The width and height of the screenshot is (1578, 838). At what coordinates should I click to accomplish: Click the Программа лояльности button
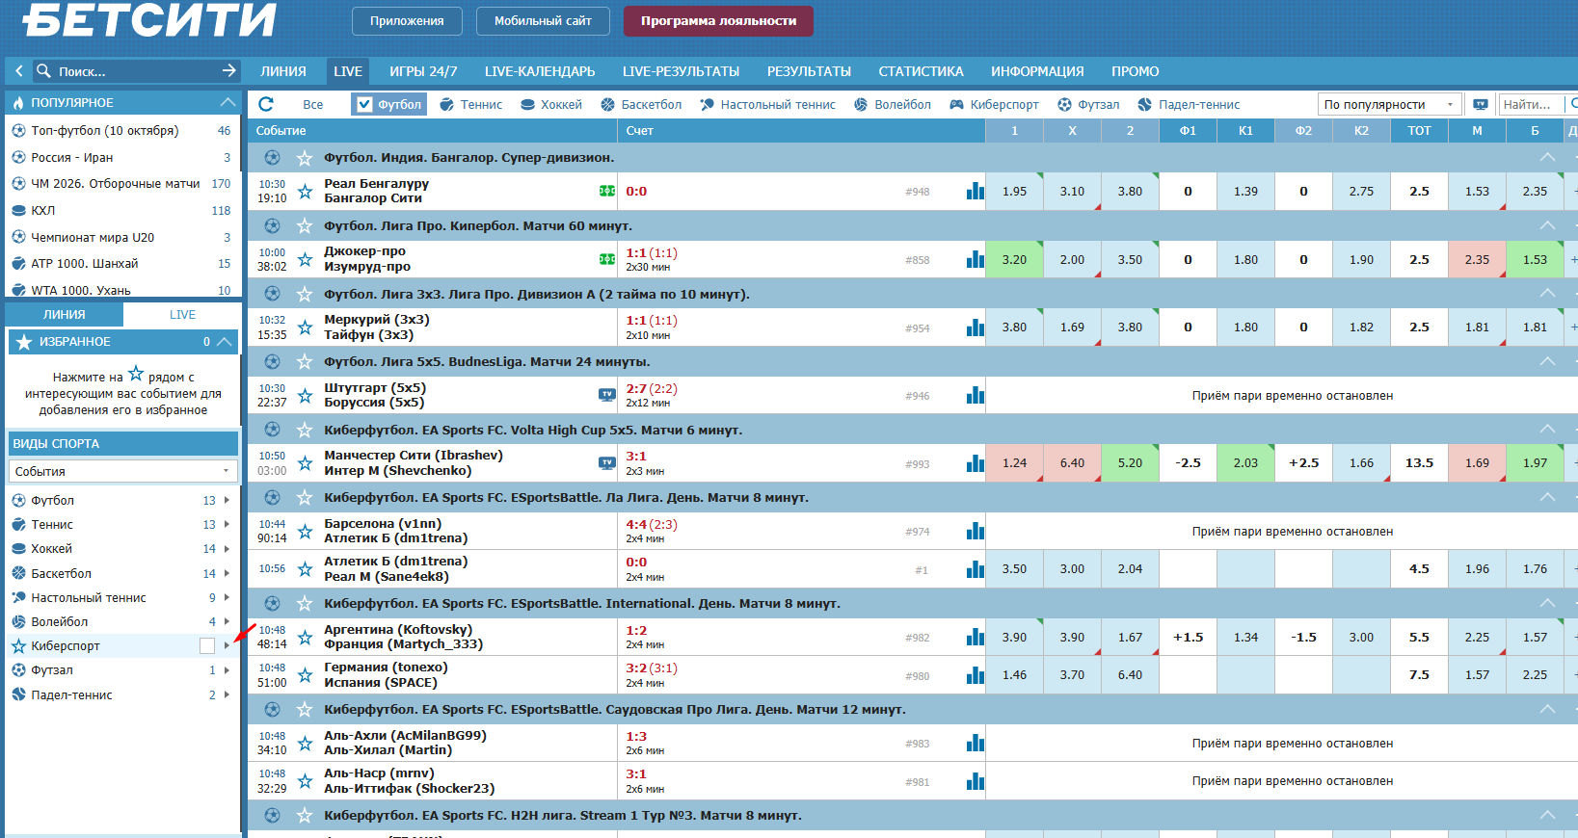tap(718, 21)
